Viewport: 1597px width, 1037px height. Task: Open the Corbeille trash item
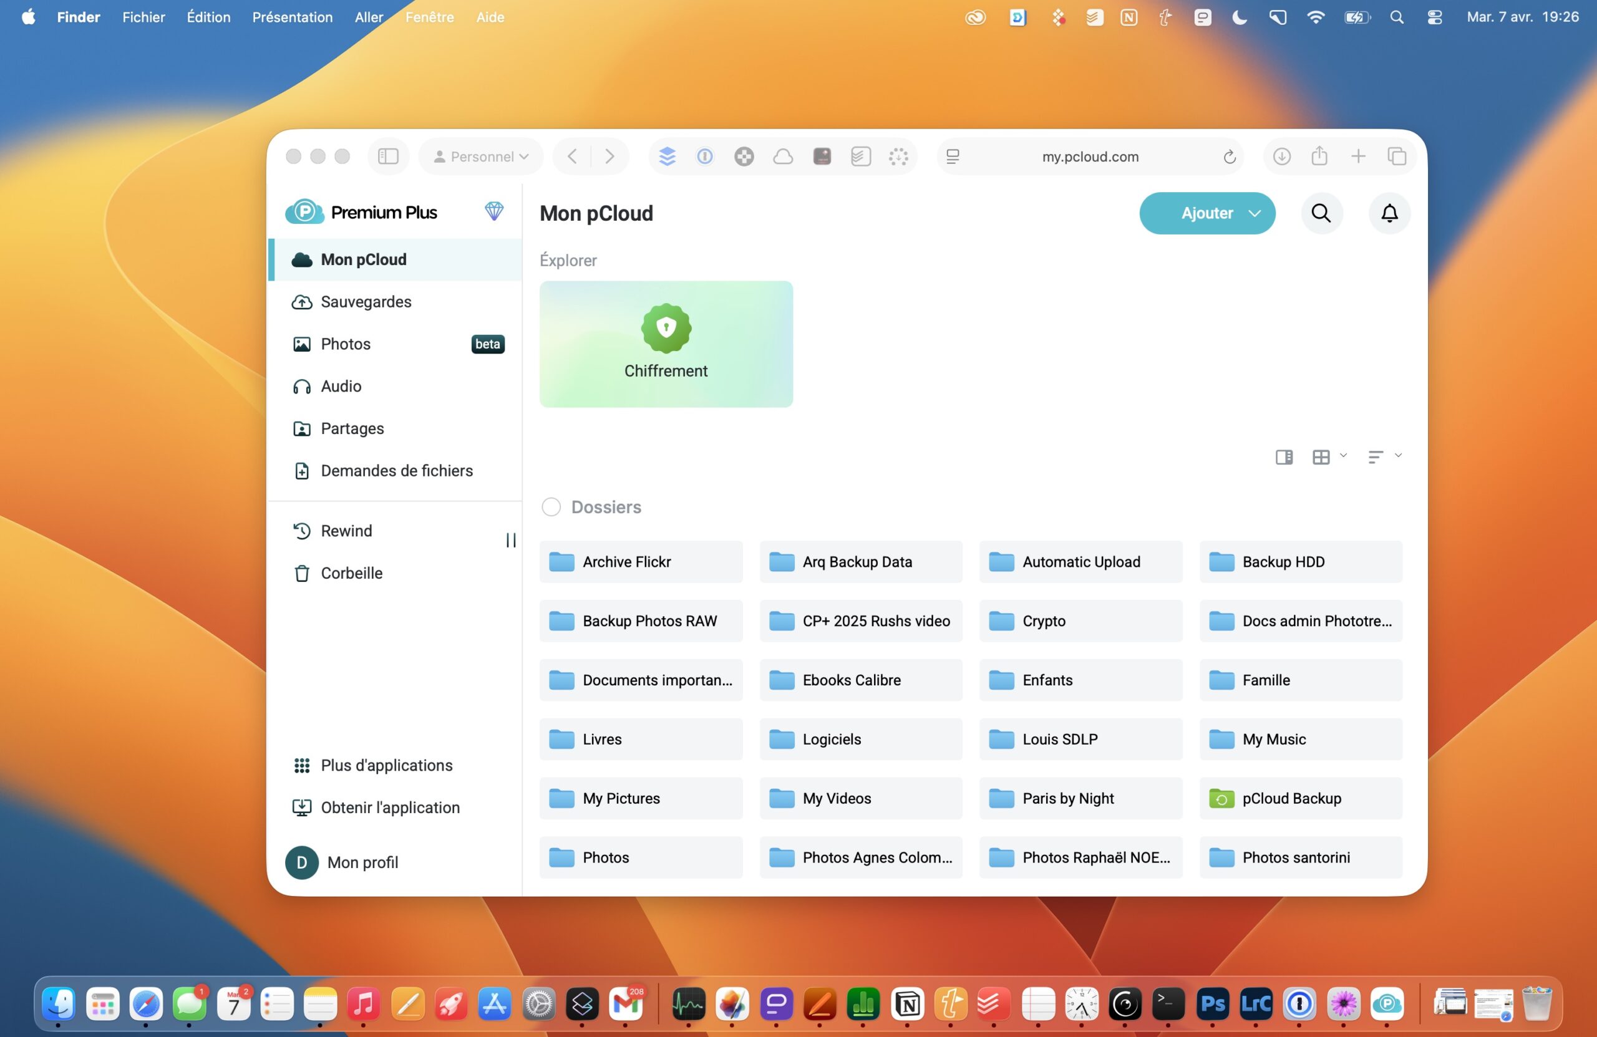click(351, 573)
